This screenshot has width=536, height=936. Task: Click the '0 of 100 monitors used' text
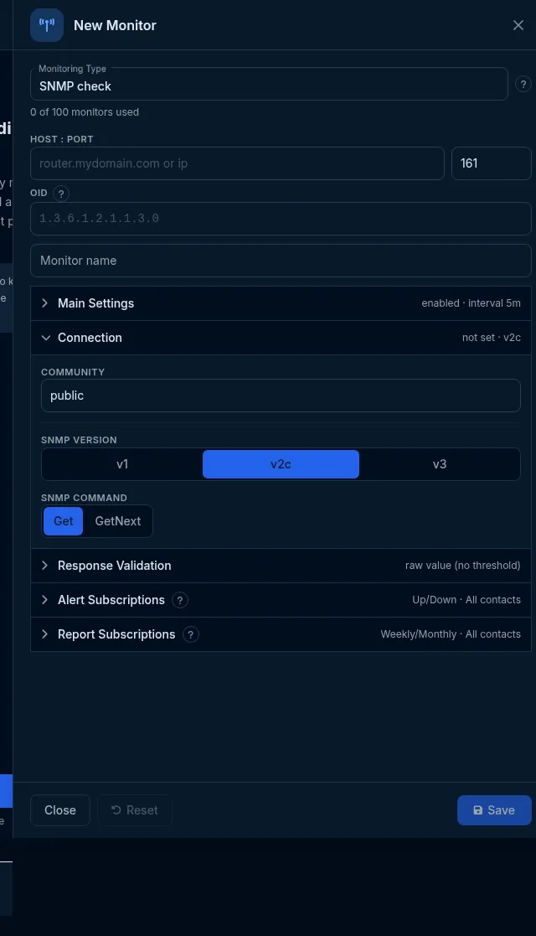[85, 112]
